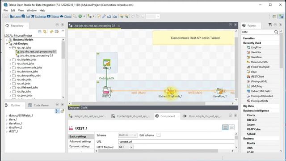Open the Contexts tab
The width and height of the screenshot is (286, 161).
[x=130, y=116]
